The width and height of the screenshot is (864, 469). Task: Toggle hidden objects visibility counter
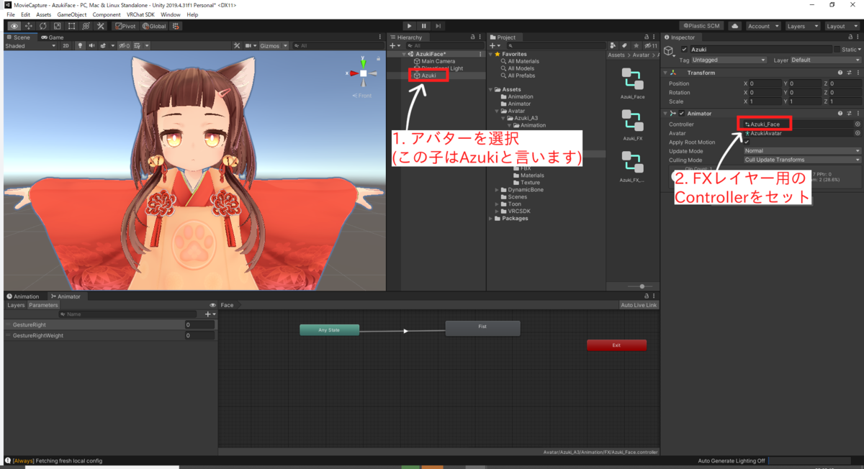pyautogui.click(x=125, y=45)
